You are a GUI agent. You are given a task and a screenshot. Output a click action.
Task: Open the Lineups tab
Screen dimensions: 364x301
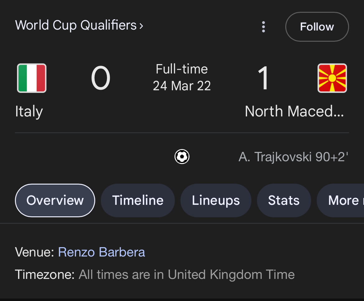pyautogui.click(x=216, y=200)
